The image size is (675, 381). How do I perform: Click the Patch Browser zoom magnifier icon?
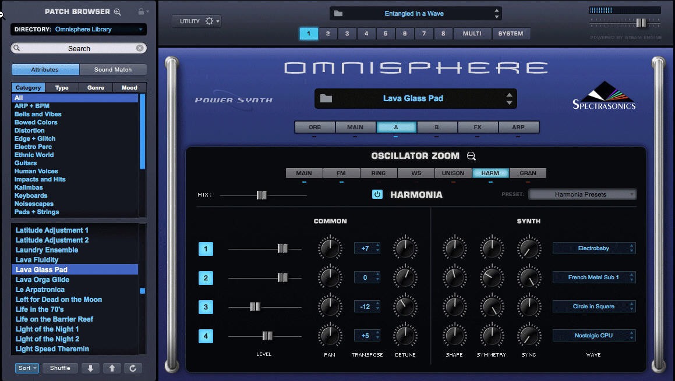pyautogui.click(x=117, y=12)
